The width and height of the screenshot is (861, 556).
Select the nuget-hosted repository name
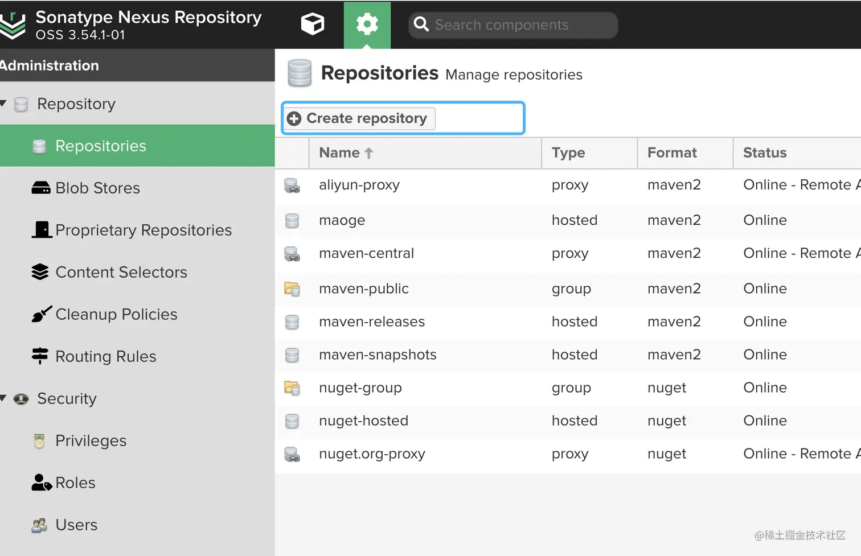(364, 421)
